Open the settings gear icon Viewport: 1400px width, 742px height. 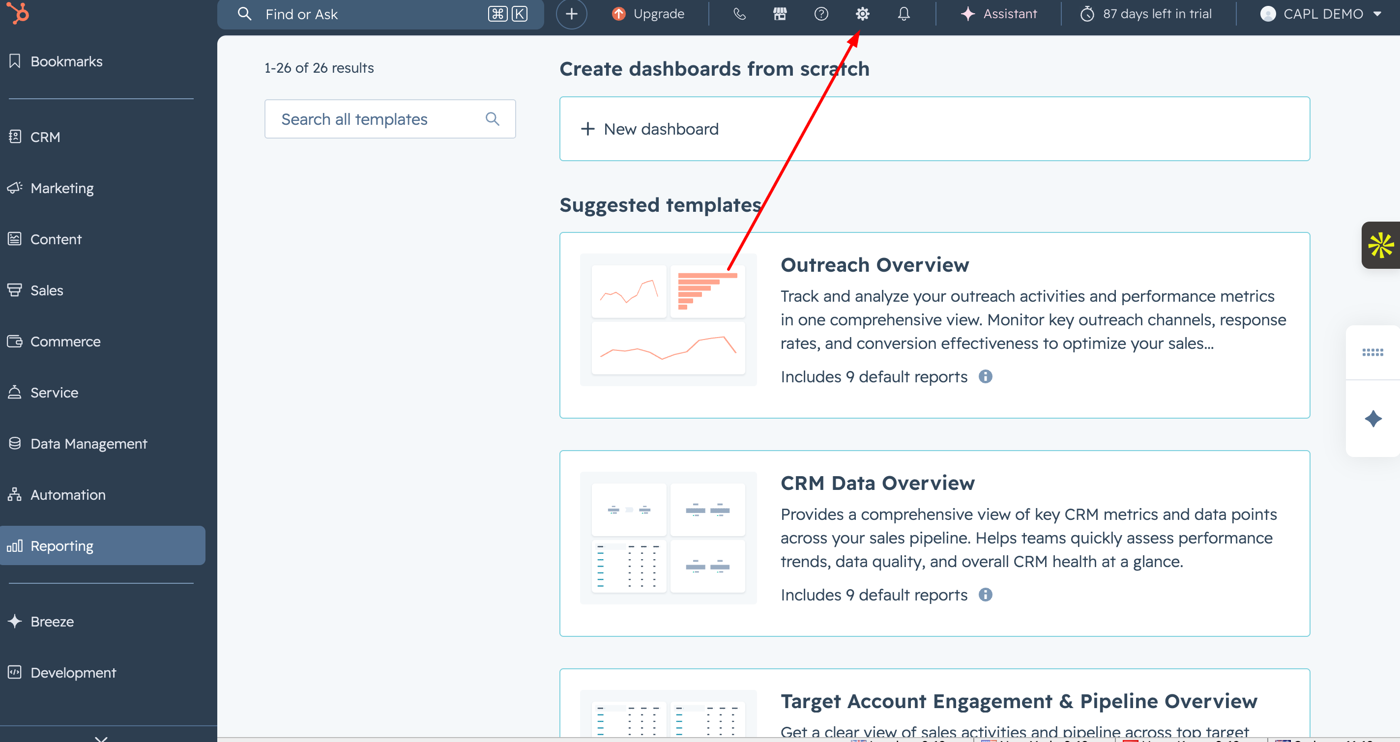click(x=863, y=14)
